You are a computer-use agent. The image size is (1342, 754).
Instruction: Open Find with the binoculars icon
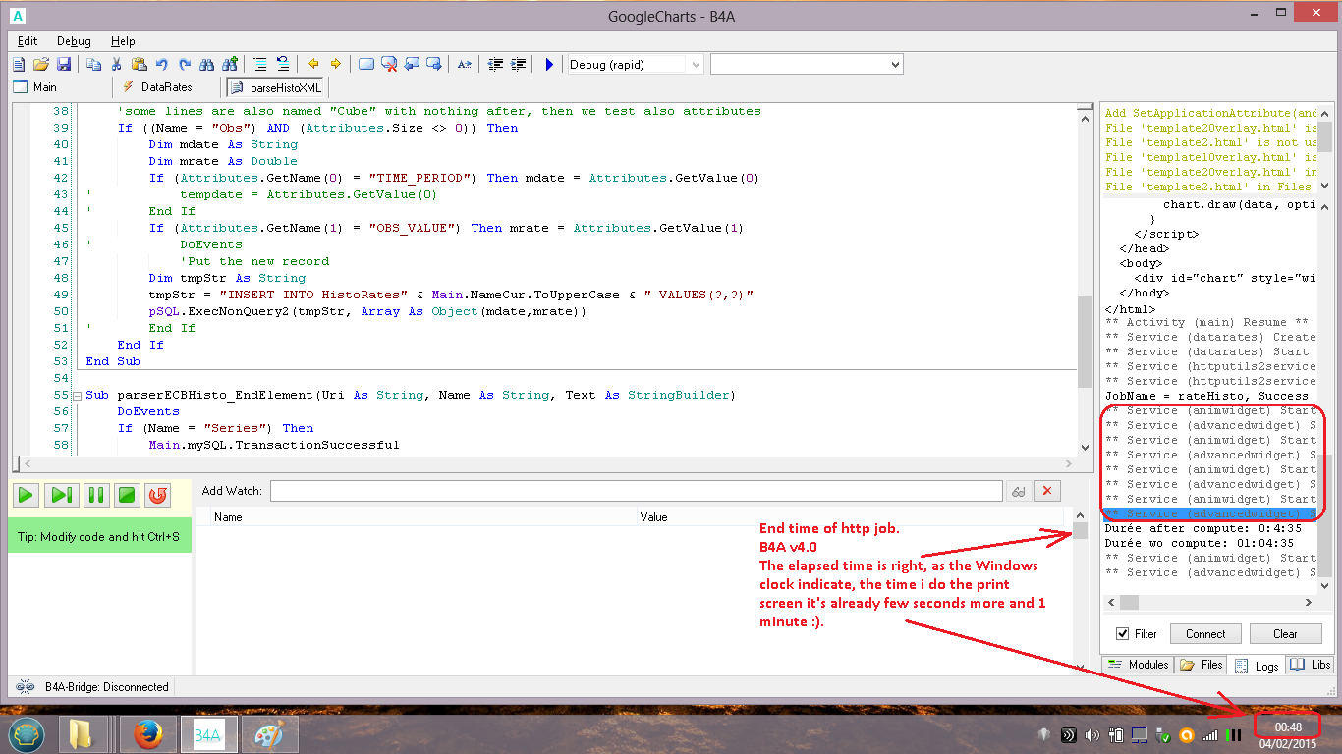coord(207,65)
